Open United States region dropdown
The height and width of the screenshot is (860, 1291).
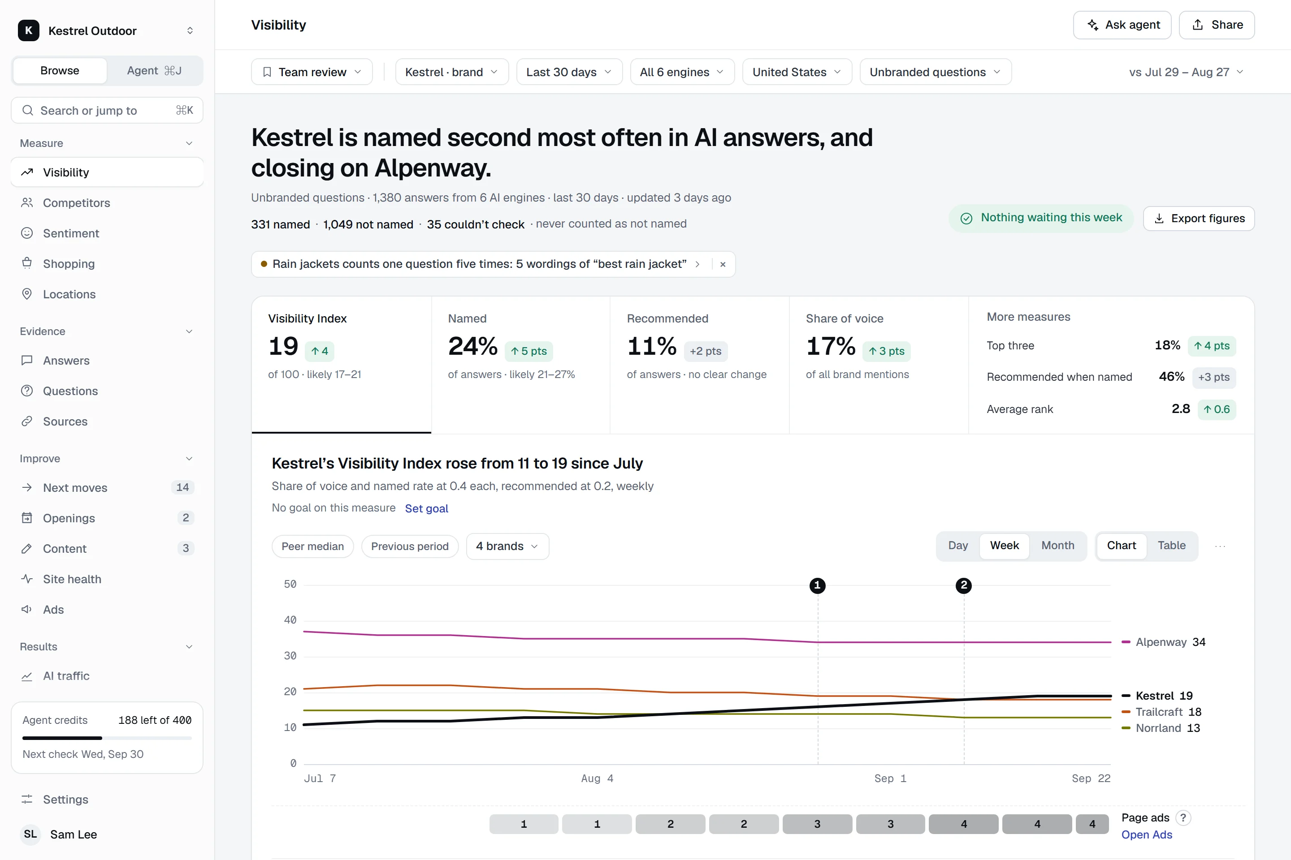coord(797,72)
